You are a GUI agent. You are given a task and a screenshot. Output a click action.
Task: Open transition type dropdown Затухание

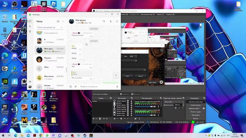coord(174,102)
